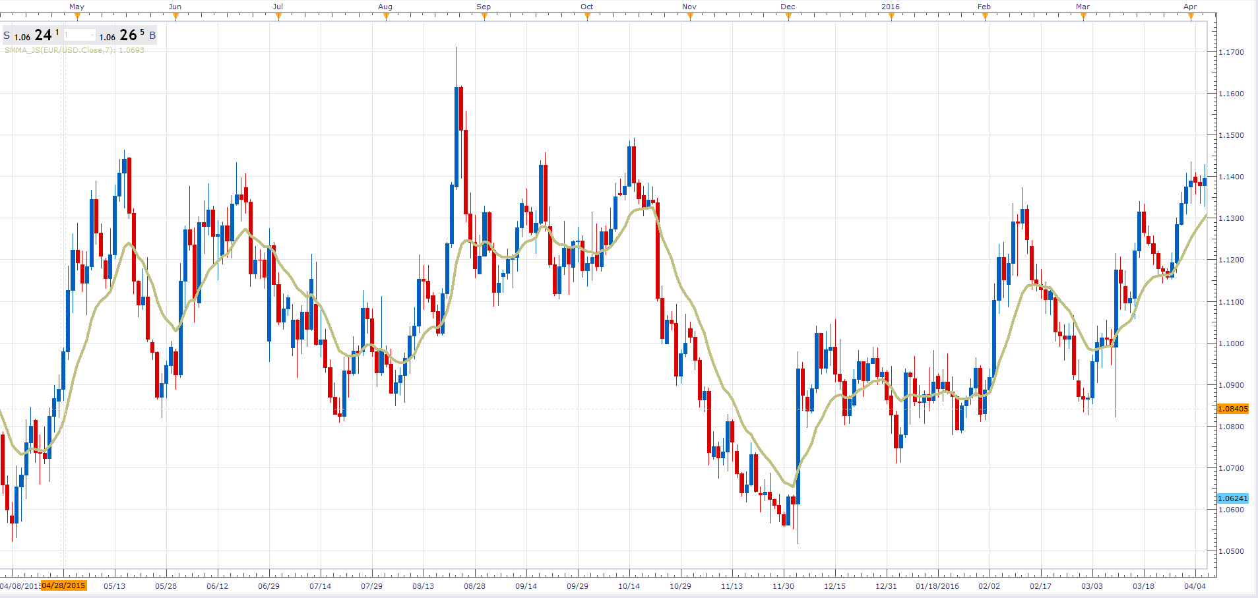1258x598 pixels.
Task: Click the S sell button at 1.06 24
Action: pos(32,35)
